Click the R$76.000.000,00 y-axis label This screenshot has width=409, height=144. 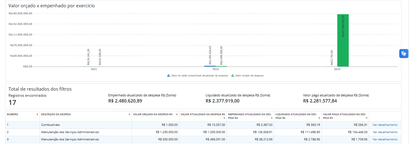coord(22,45)
